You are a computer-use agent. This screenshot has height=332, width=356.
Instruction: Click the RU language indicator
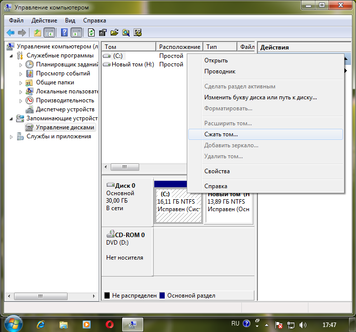[x=235, y=324]
